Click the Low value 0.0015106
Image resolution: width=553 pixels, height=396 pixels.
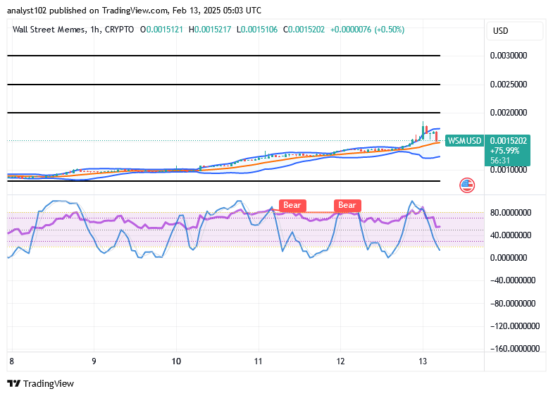259,30
